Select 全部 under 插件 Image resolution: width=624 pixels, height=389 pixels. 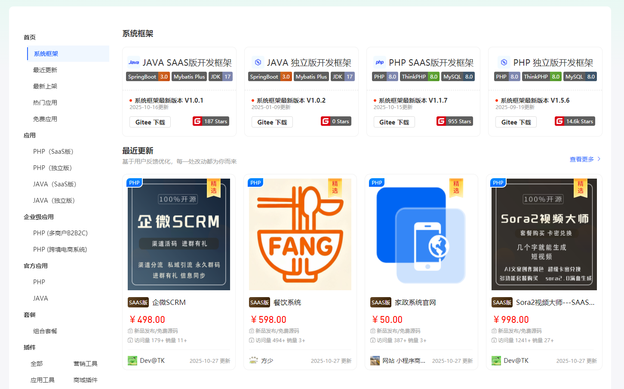click(37, 364)
